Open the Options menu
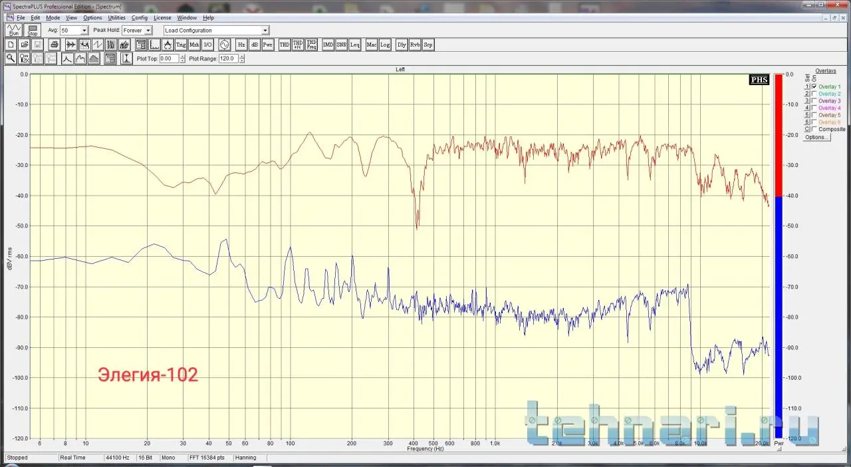This screenshot has width=851, height=467. pyautogui.click(x=93, y=18)
